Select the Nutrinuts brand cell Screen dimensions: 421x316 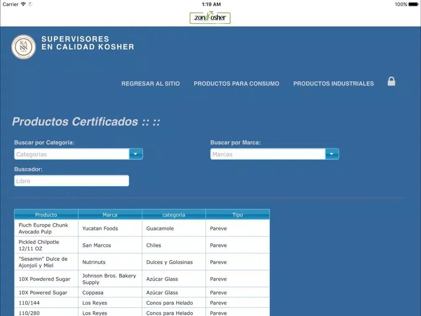(x=110, y=262)
